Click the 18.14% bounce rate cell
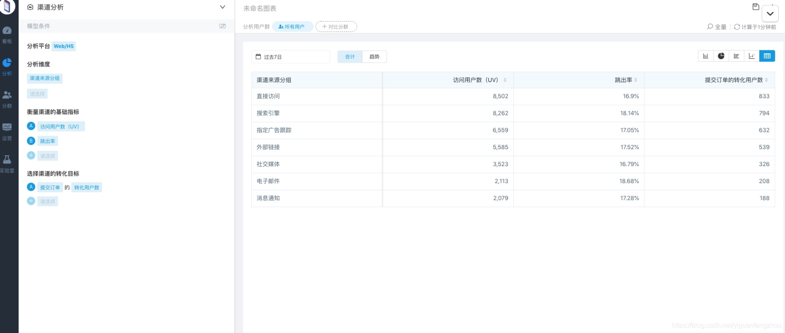The image size is (785, 333). pyautogui.click(x=579, y=113)
